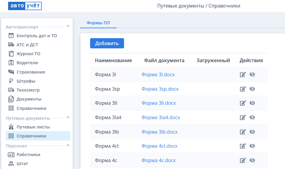Image resolution: width=285 pixels, height=169 pixels.
Task: Click the АТС и ДСТ truck icon
Action: click(x=11, y=44)
